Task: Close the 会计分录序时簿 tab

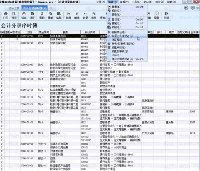Action: 45,8
